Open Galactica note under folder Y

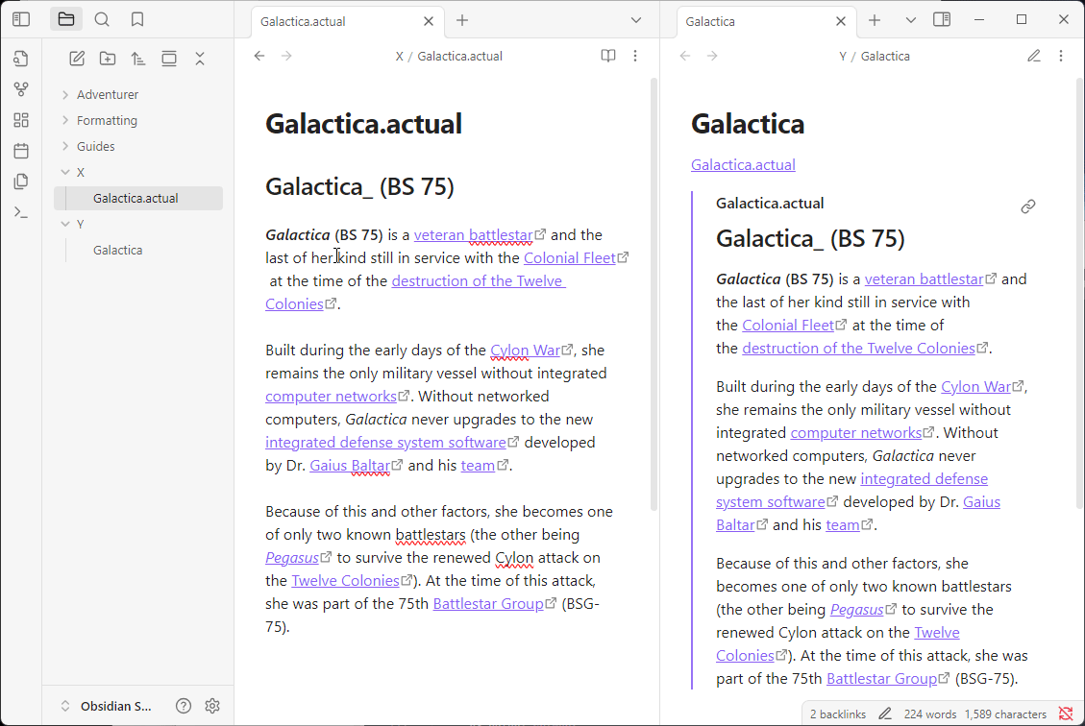(x=118, y=250)
